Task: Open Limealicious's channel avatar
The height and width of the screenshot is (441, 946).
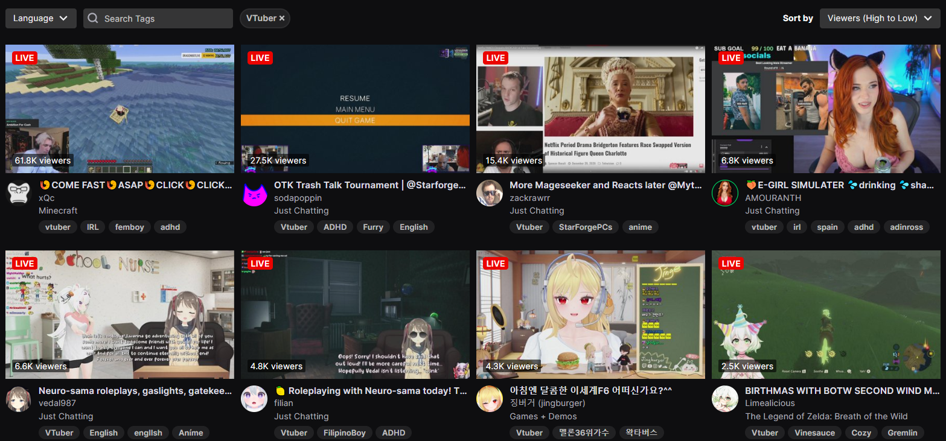Action: tap(725, 399)
